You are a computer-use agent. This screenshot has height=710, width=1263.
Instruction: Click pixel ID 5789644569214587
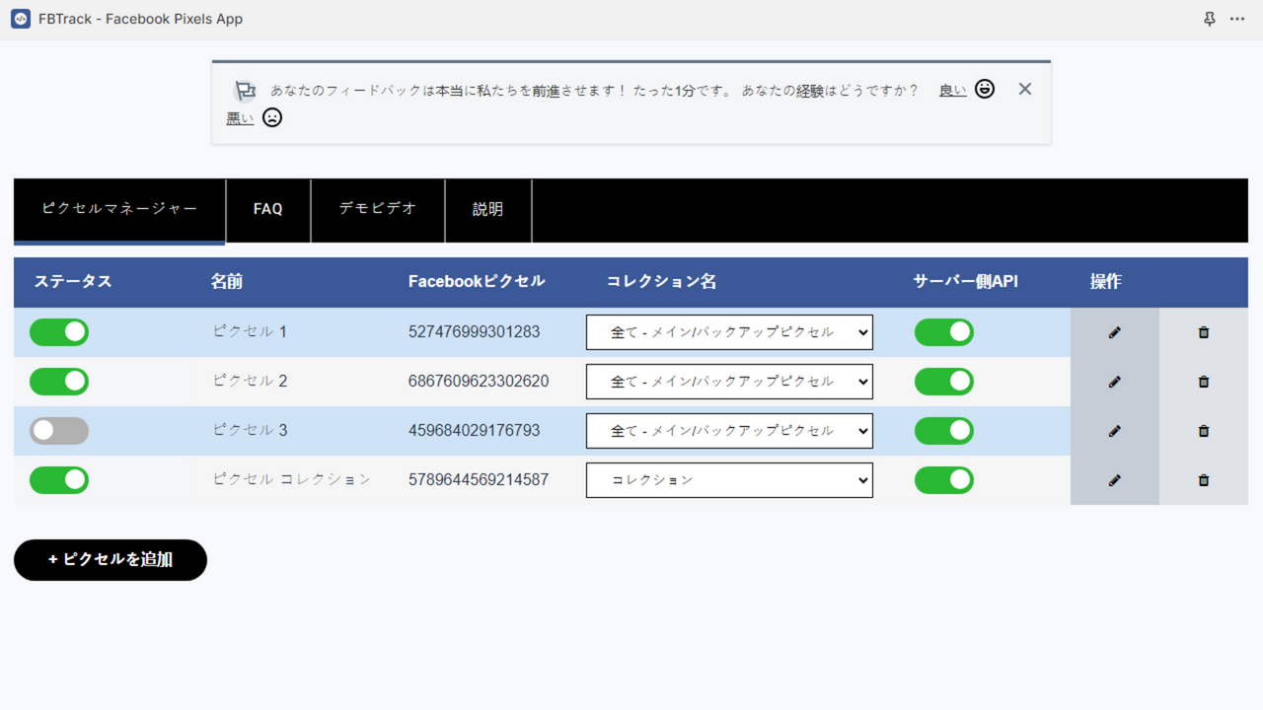pyautogui.click(x=479, y=480)
